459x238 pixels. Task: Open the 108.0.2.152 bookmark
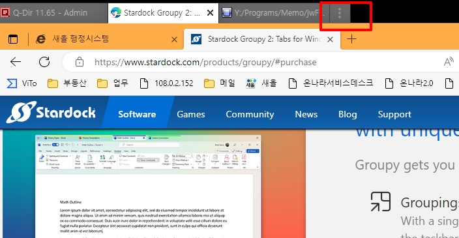coord(166,83)
